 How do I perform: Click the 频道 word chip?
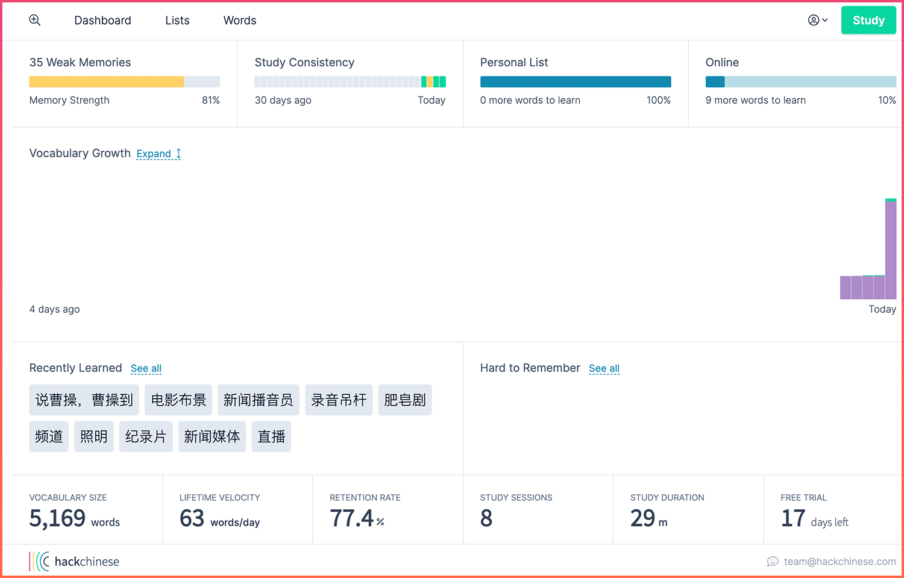point(49,436)
